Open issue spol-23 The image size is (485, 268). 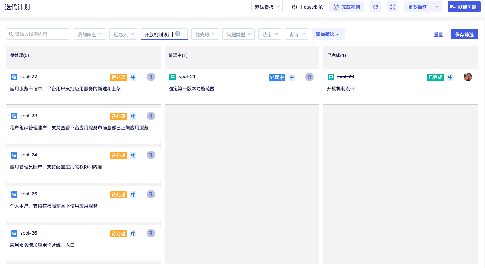[x=29, y=116]
